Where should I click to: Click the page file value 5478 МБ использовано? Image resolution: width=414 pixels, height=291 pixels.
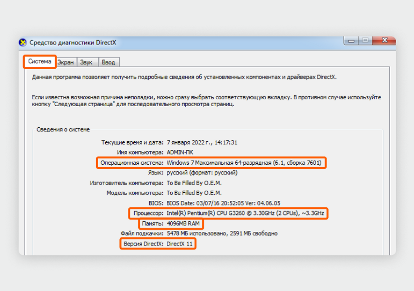[223, 233]
